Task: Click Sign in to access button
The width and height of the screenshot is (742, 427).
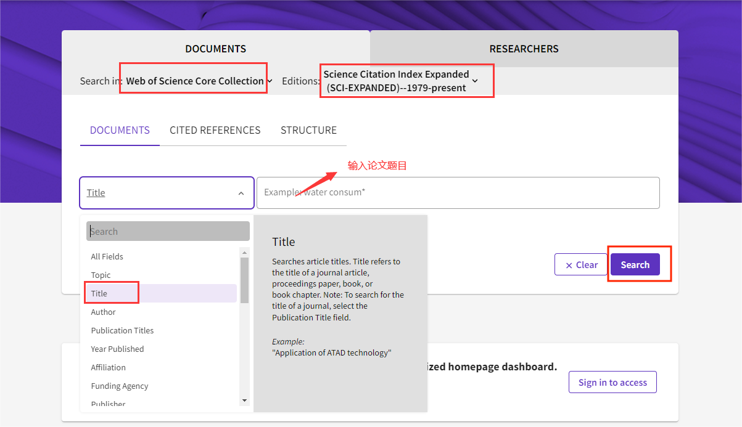Action: pyautogui.click(x=612, y=382)
